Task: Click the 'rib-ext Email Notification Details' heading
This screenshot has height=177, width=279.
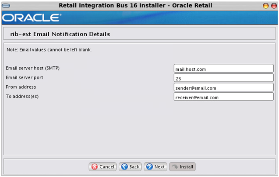Action: coord(60,34)
